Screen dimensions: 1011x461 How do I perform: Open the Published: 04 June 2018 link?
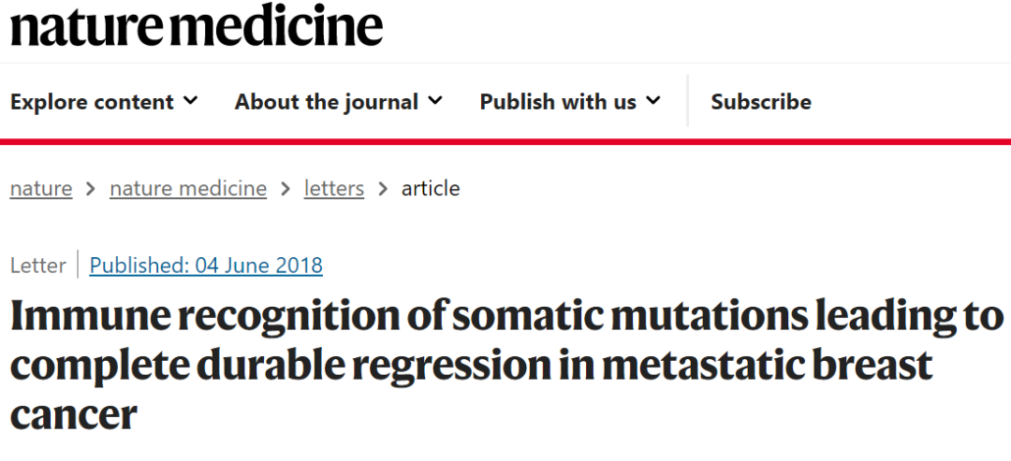click(x=206, y=266)
